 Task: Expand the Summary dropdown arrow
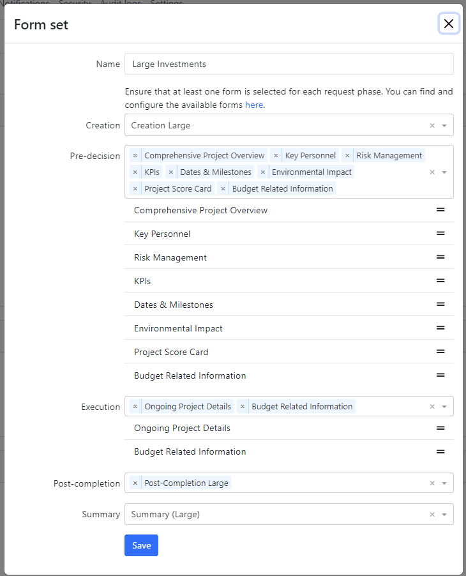click(444, 514)
